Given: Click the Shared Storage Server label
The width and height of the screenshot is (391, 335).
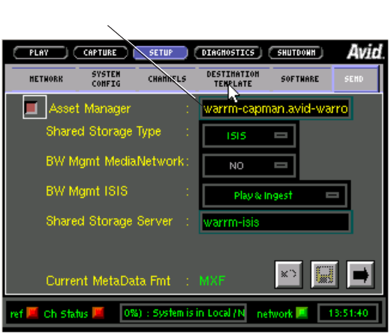Looking at the screenshot, I should click(110, 221).
